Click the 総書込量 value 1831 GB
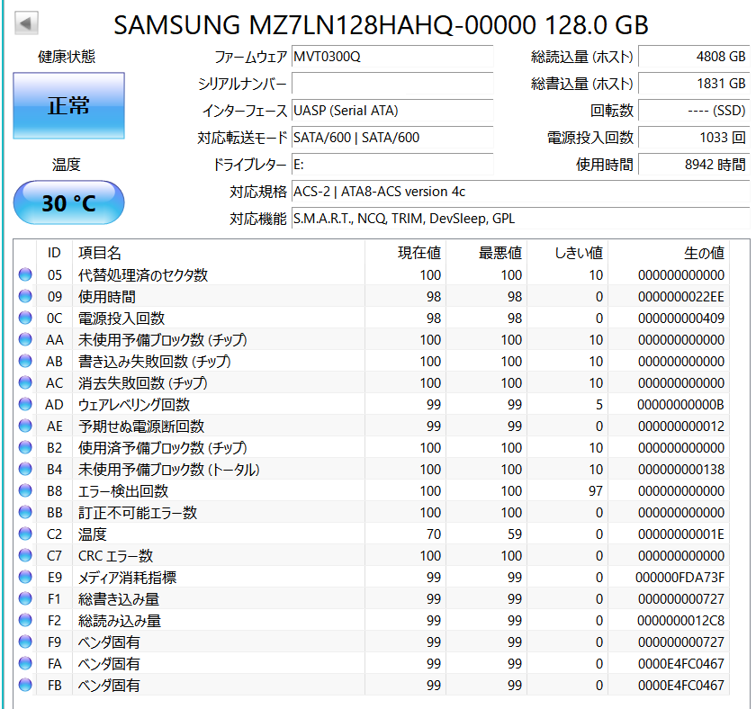 click(x=694, y=84)
